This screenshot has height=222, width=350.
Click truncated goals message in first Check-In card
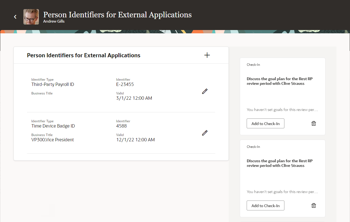(x=282, y=110)
